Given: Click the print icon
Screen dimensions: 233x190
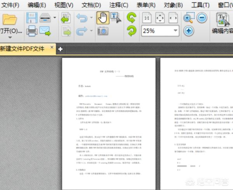Looking at the screenshot, I should coord(32,31).
